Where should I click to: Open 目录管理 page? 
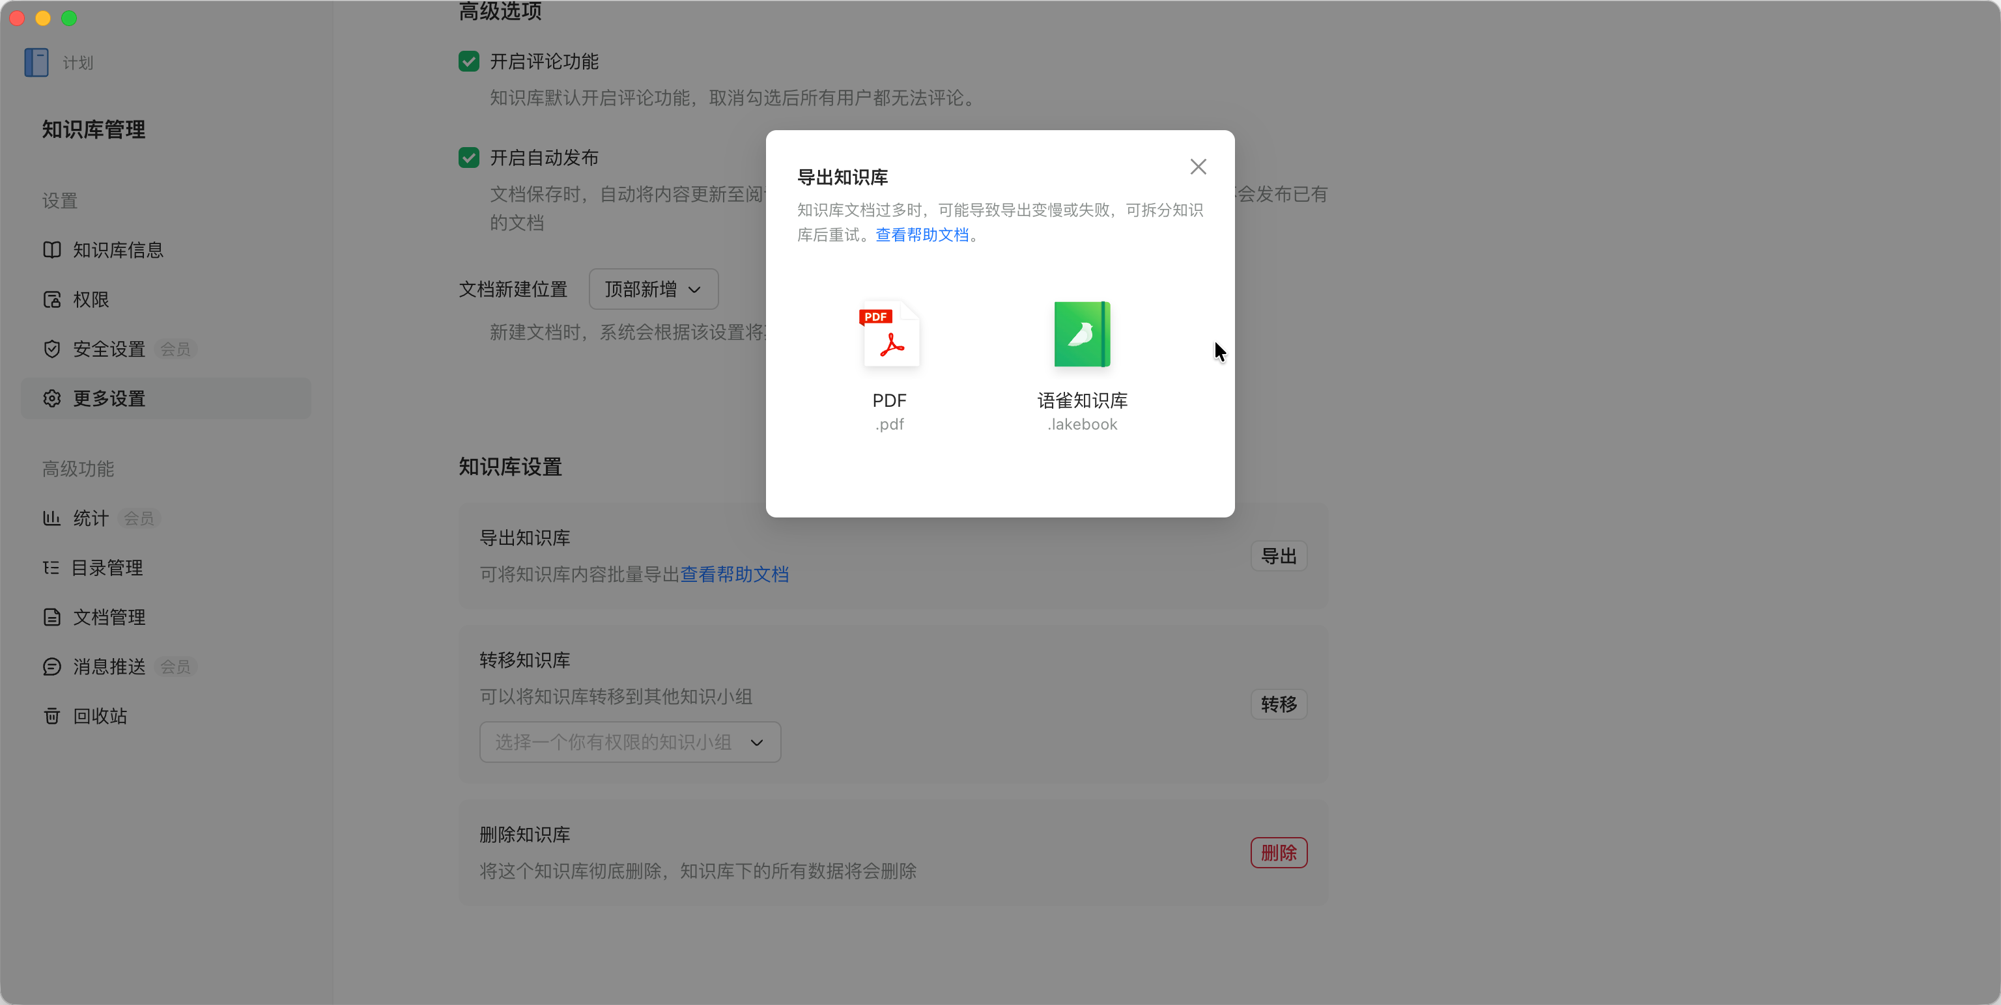click(165, 568)
